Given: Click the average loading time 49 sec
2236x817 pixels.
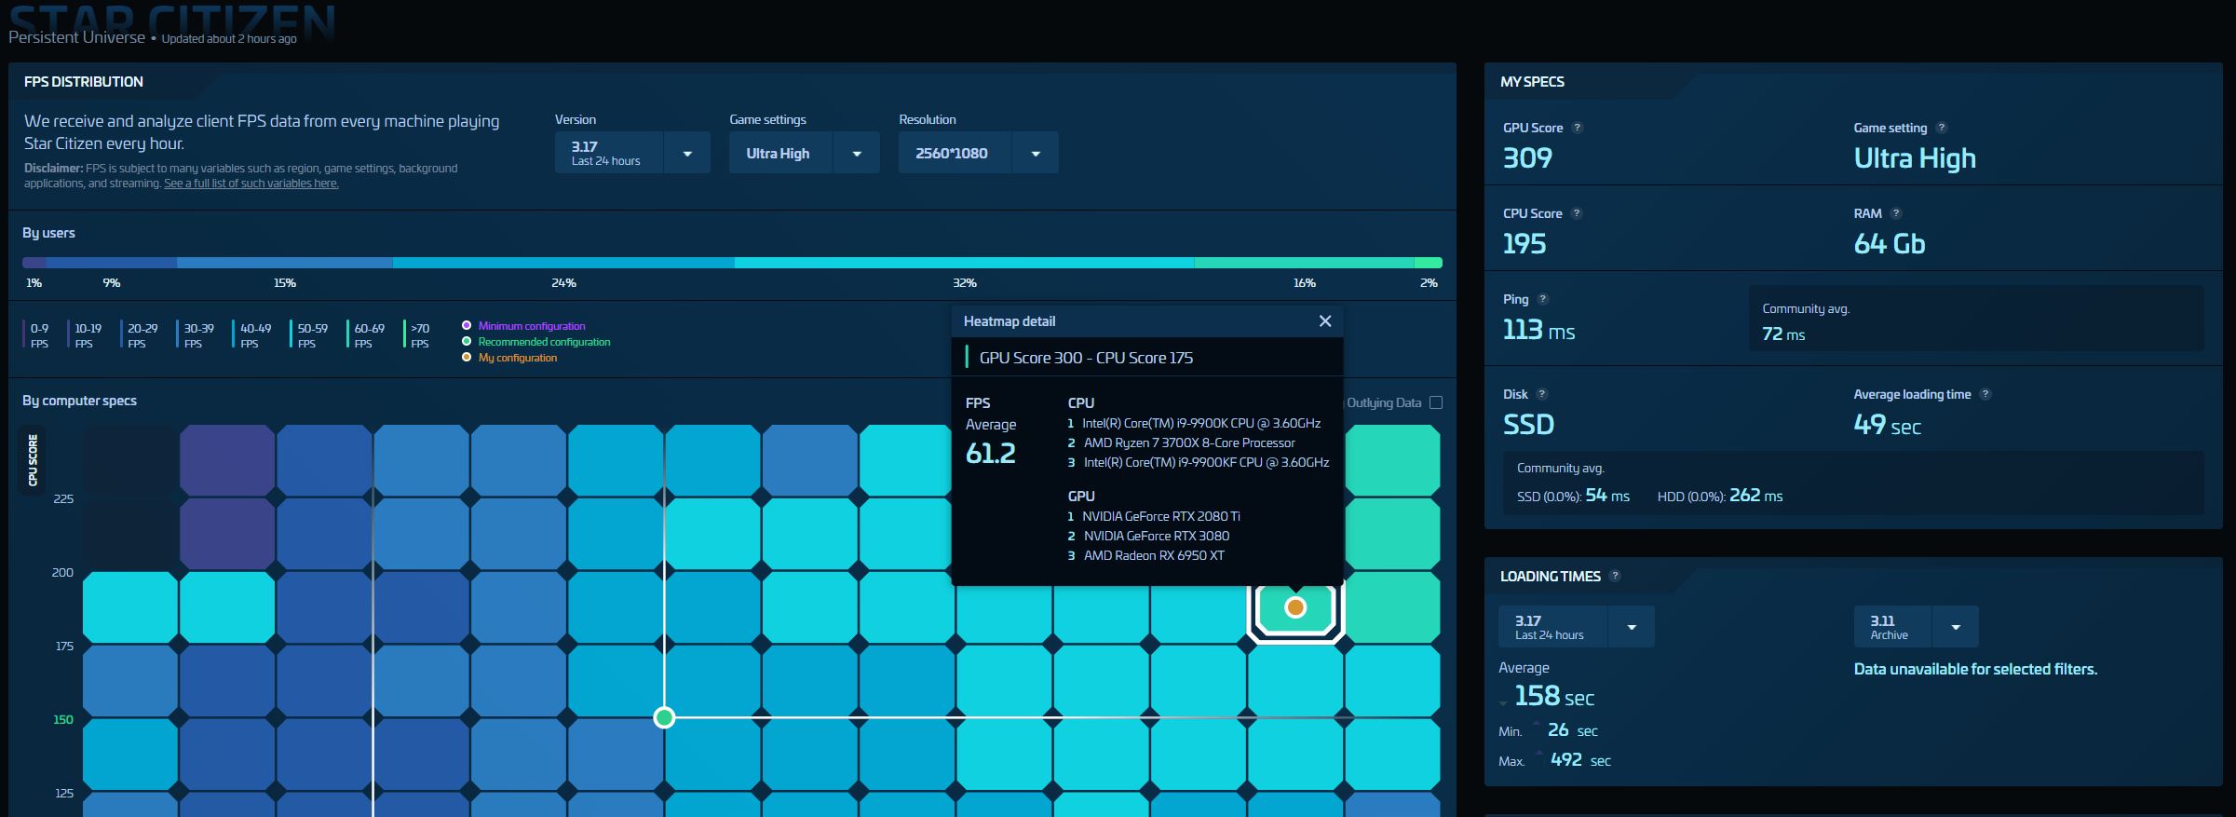Looking at the screenshot, I should pos(1887,425).
